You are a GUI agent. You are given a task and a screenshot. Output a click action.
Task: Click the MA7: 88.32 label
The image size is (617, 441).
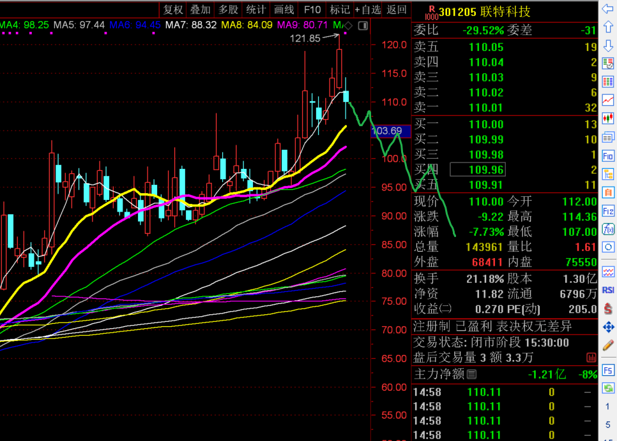tap(191, 25)
